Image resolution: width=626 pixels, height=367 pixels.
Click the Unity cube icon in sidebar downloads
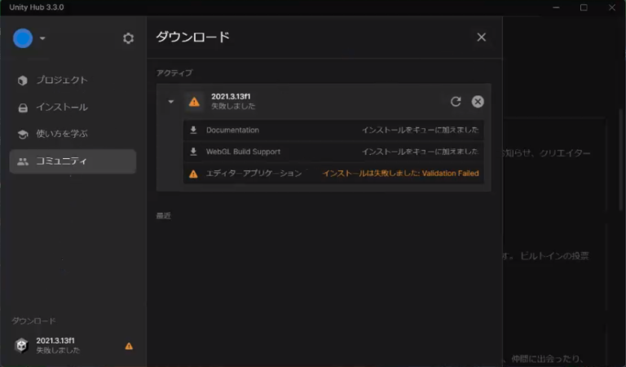21,345
